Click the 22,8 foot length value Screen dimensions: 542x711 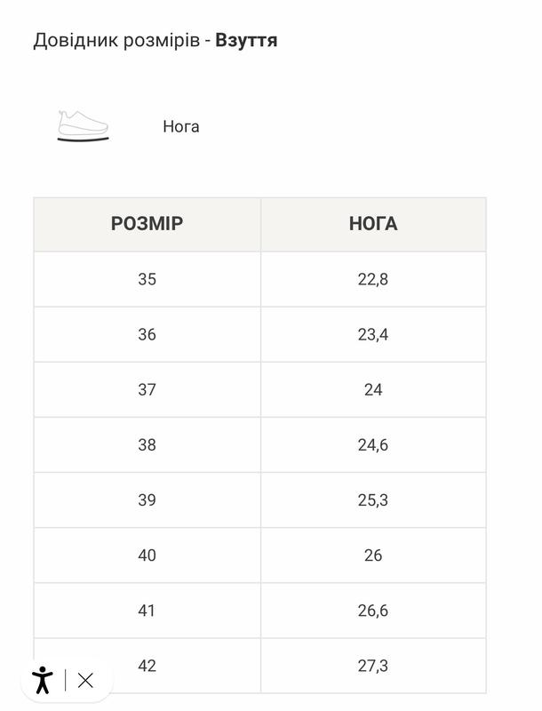(x=373, y=279)
